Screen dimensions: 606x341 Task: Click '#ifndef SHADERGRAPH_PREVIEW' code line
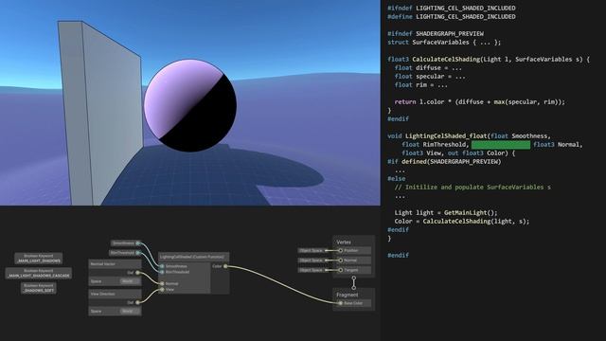436,34
